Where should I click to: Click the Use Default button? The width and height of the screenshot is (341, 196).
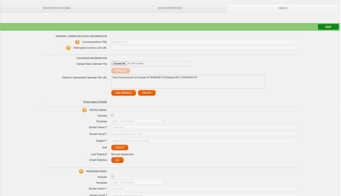(123, 93)
